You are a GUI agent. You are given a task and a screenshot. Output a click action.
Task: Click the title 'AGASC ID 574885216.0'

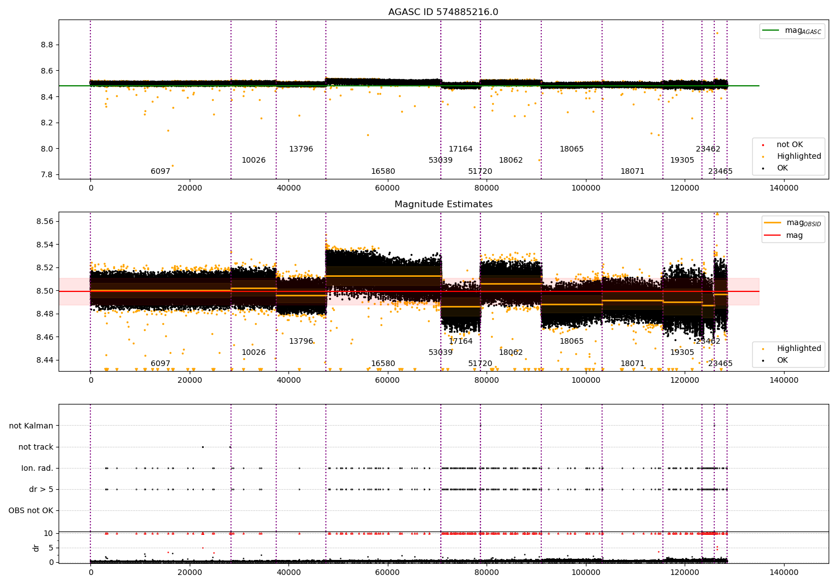pos(443,12)
